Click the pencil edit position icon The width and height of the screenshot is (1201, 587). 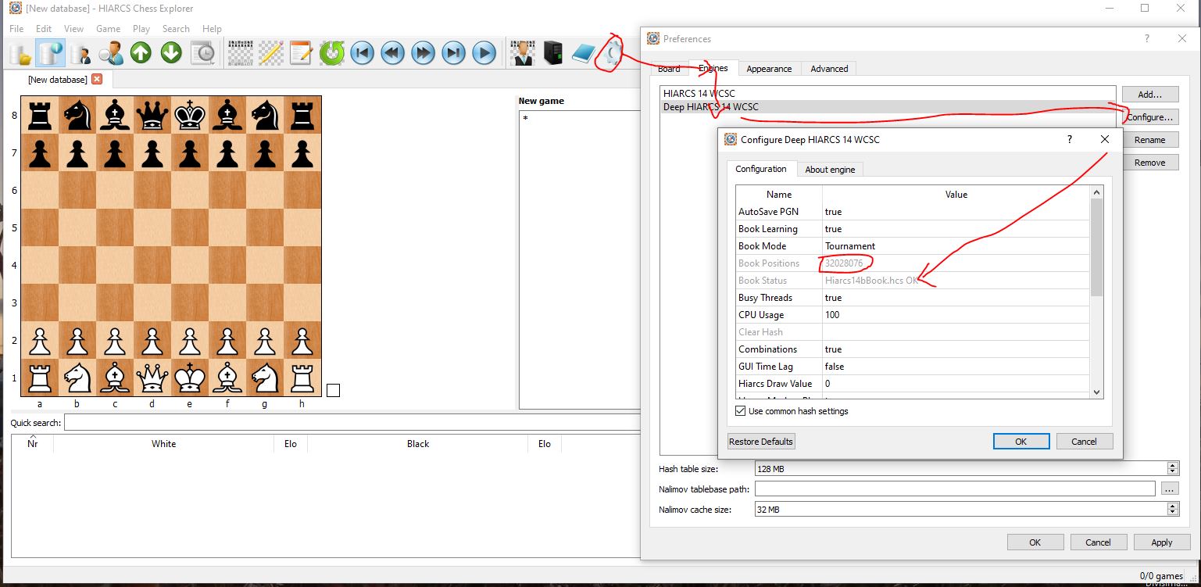click(x=270, y=53)
